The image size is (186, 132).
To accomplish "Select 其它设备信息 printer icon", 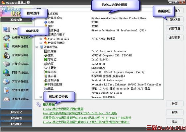I will [6, 82].
